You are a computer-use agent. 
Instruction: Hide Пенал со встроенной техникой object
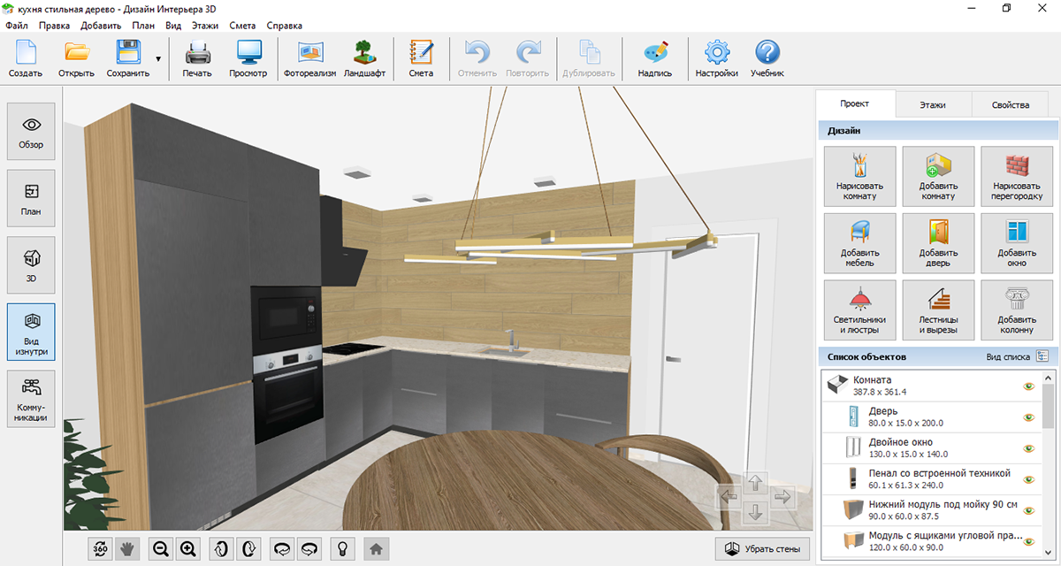pos(1028,479)
